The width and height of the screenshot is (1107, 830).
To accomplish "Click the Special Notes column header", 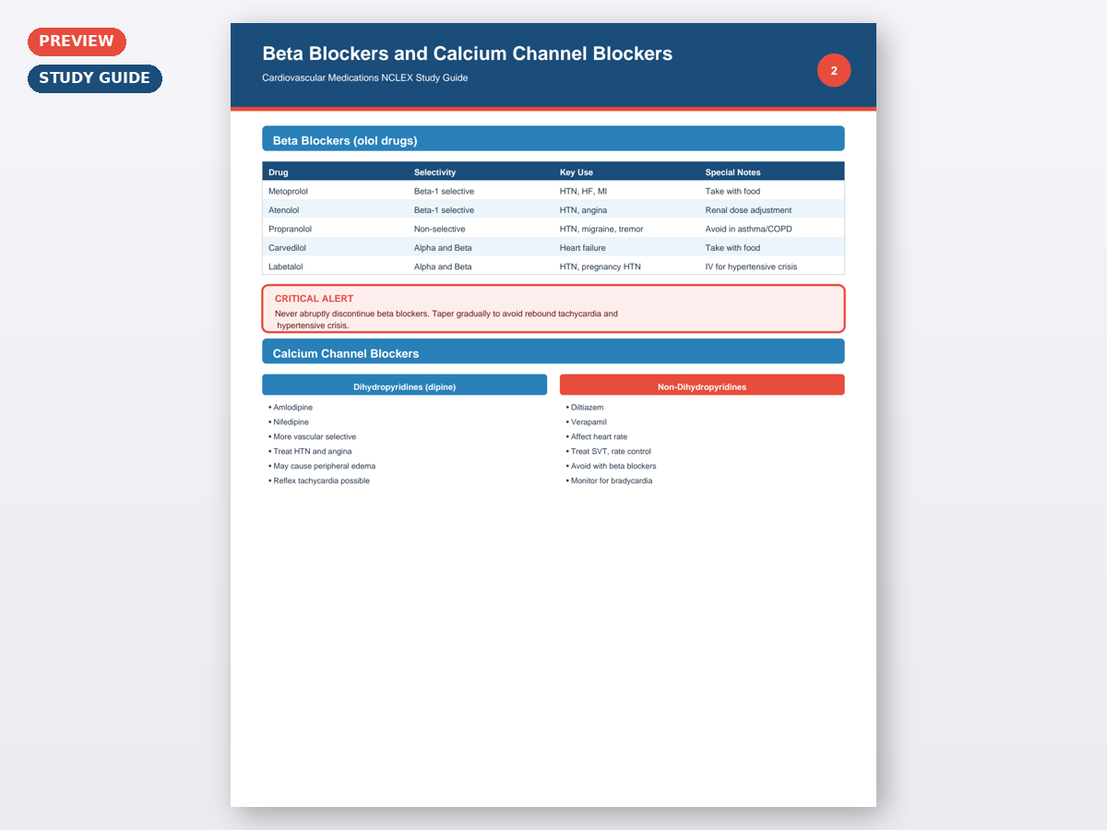I will point(732,172).
